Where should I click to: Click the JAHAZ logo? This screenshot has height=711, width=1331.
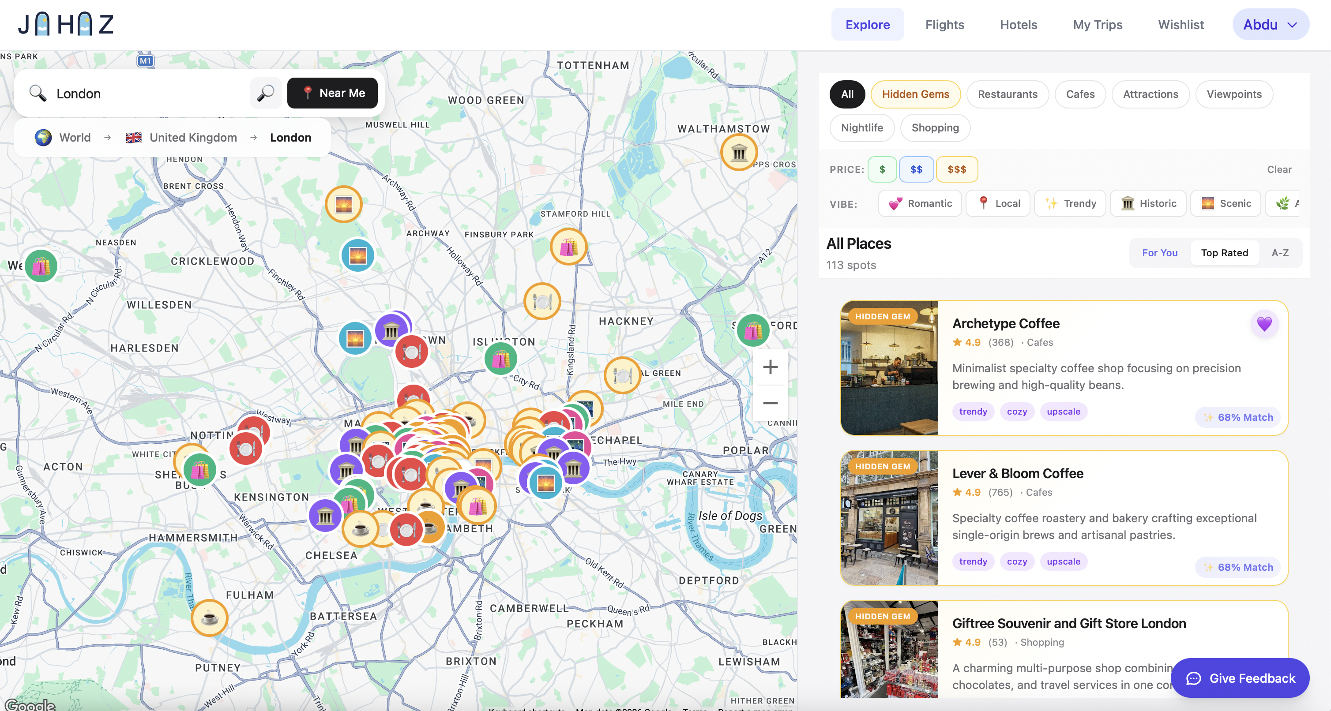pyautogui.click(x=66, y=24)
